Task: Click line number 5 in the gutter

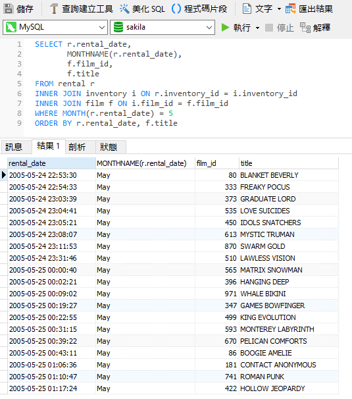Action: [x=19, y=84]
